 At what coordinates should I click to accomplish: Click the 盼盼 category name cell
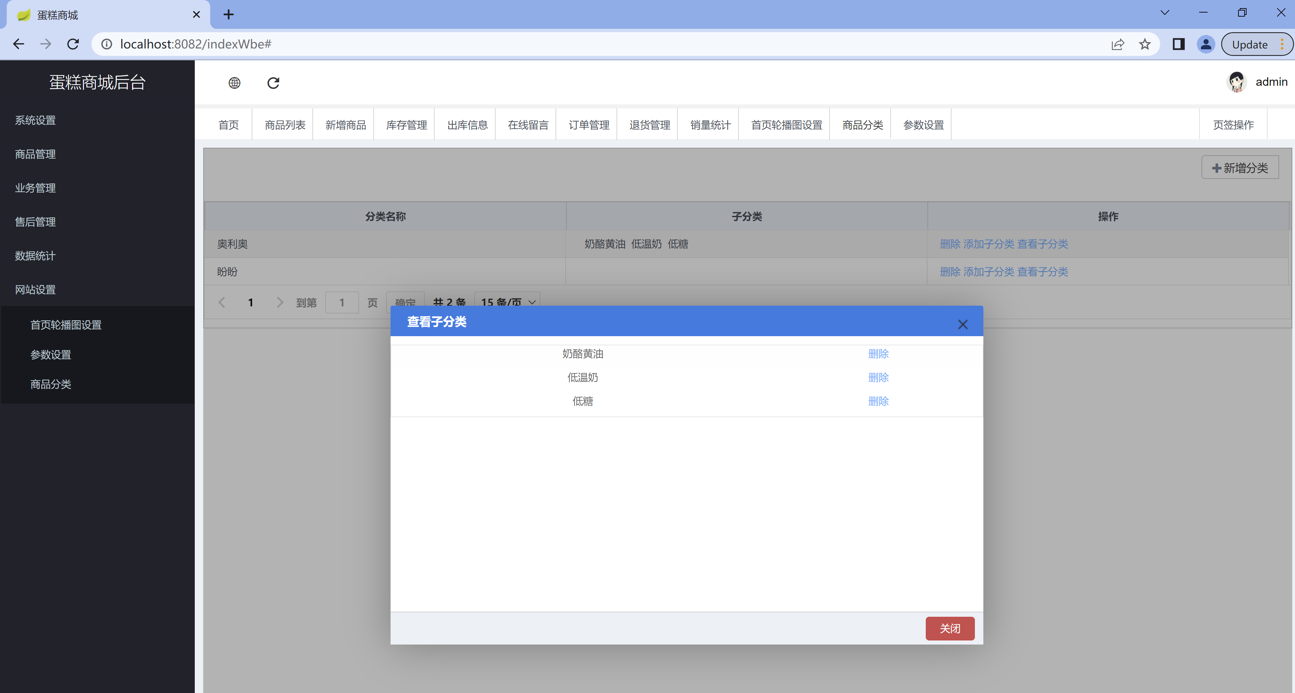(385, 271)
